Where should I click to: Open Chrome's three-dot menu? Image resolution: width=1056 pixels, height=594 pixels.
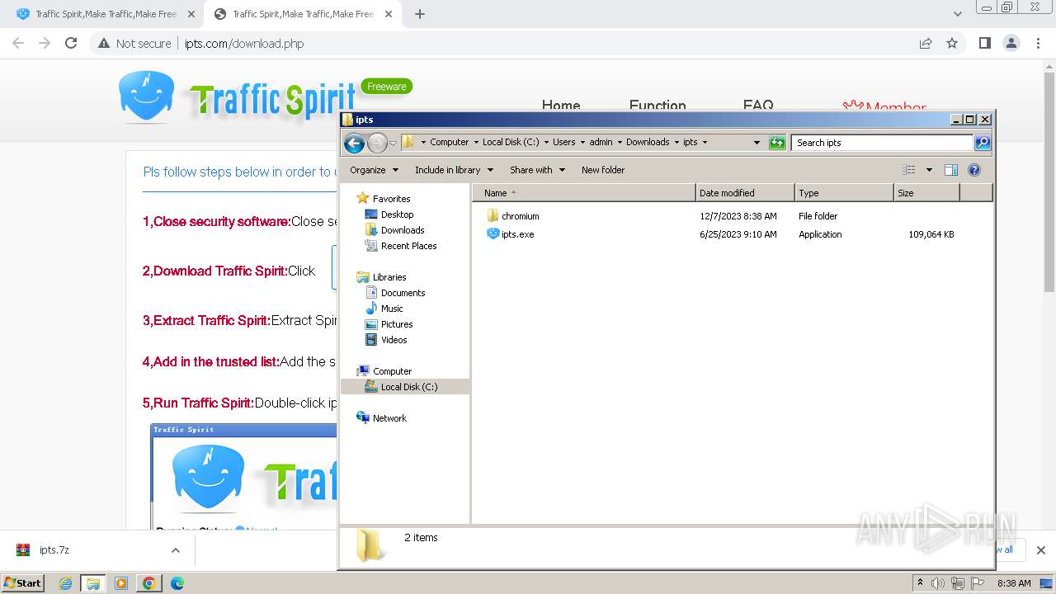coord(1038,44)
